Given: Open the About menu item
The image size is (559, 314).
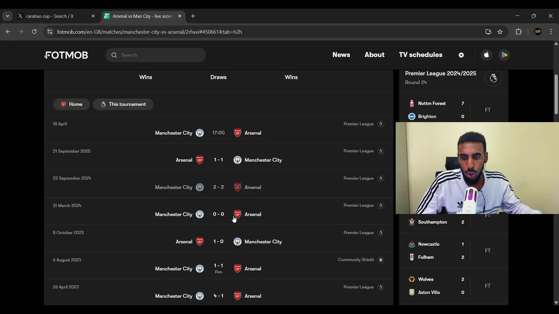Looking at the screenshot, I should (x=374, y=55).
